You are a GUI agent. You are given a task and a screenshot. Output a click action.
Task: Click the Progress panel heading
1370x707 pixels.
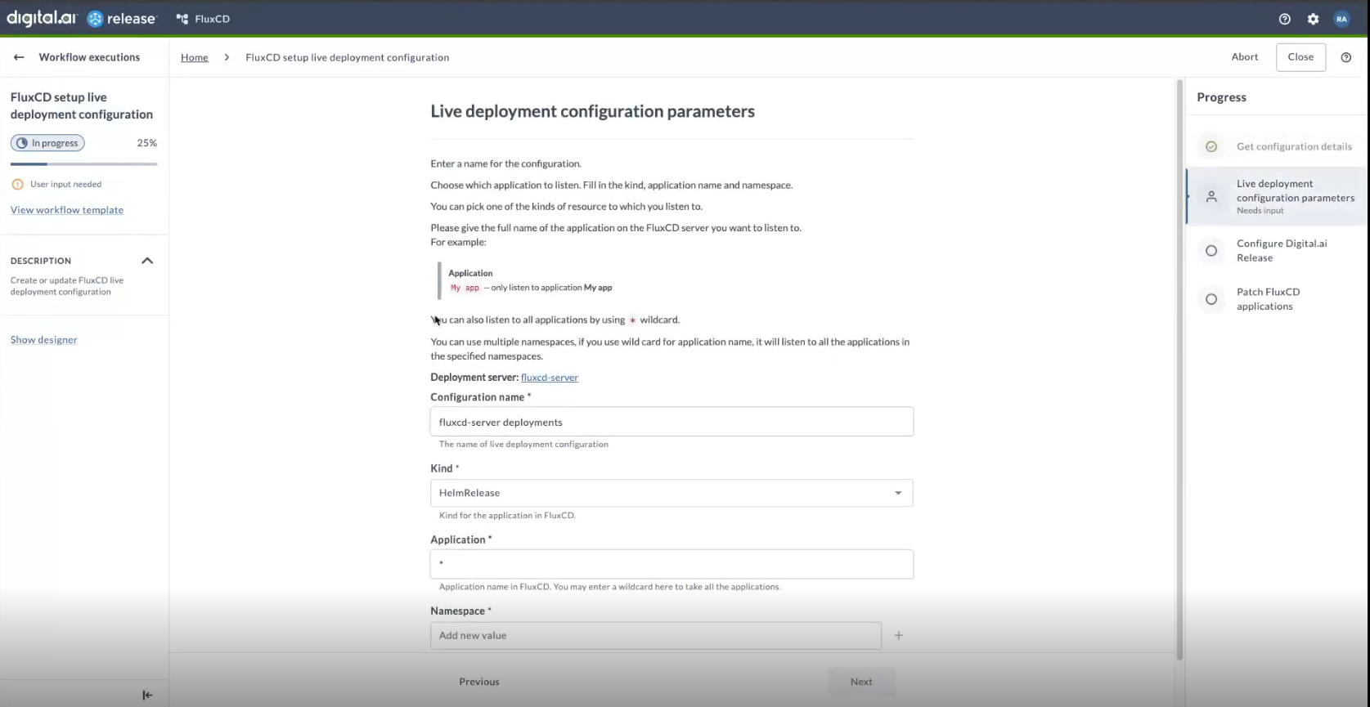pos(1221,97)
